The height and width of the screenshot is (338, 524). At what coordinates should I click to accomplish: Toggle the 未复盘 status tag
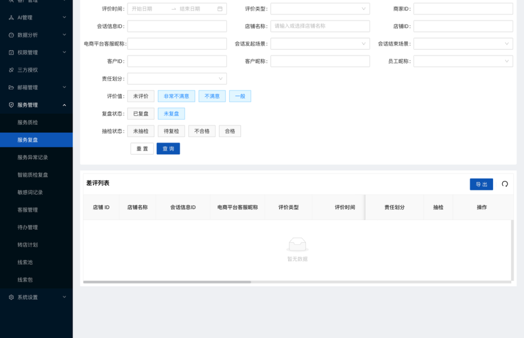[171, 114]
